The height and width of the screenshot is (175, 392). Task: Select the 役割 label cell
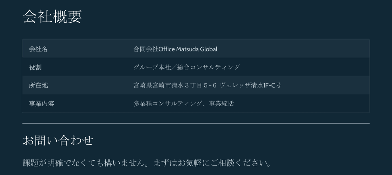(35, 67)
